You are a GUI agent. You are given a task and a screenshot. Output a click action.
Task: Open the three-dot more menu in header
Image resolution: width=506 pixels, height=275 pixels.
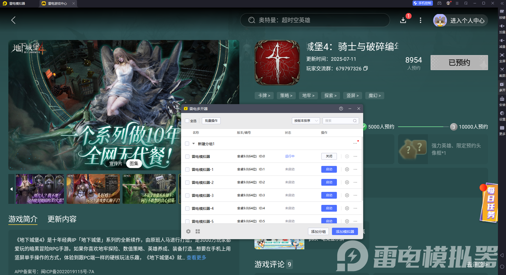[420, 20]
